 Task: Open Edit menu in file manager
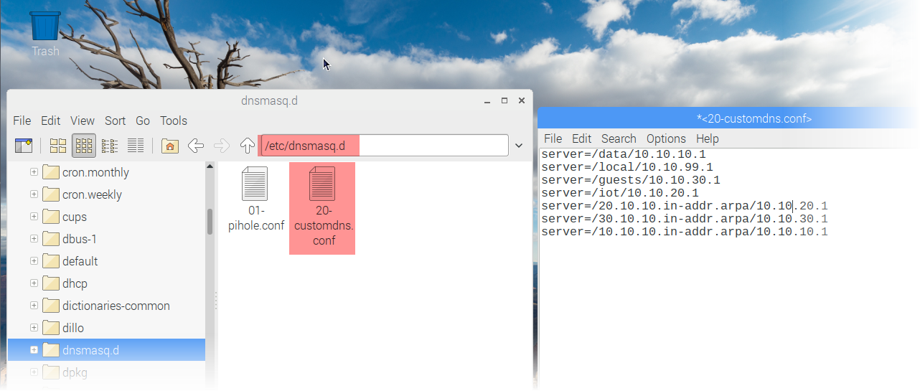click(50, 121)
